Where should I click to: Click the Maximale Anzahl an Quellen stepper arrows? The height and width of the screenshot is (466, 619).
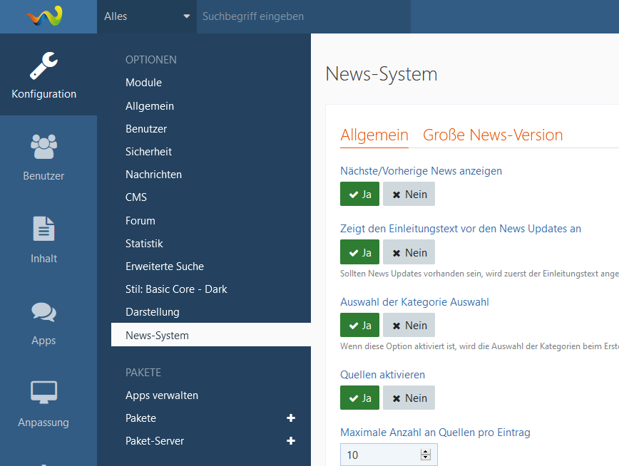coord(426,455)
